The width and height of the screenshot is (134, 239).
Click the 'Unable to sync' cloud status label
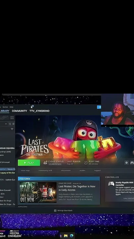click(x=55, y=164)
